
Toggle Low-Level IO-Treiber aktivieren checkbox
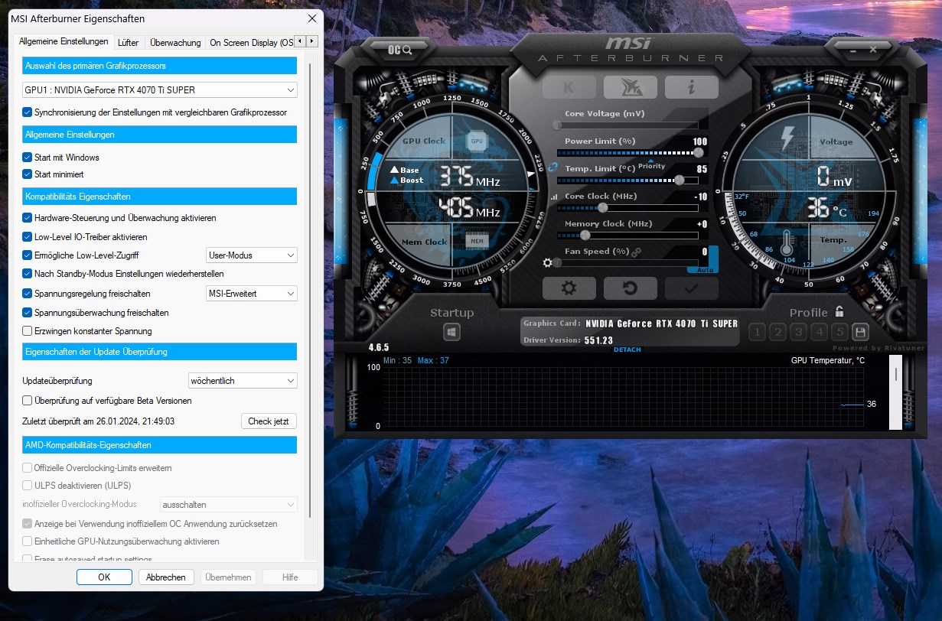click(x=28, y=237)
